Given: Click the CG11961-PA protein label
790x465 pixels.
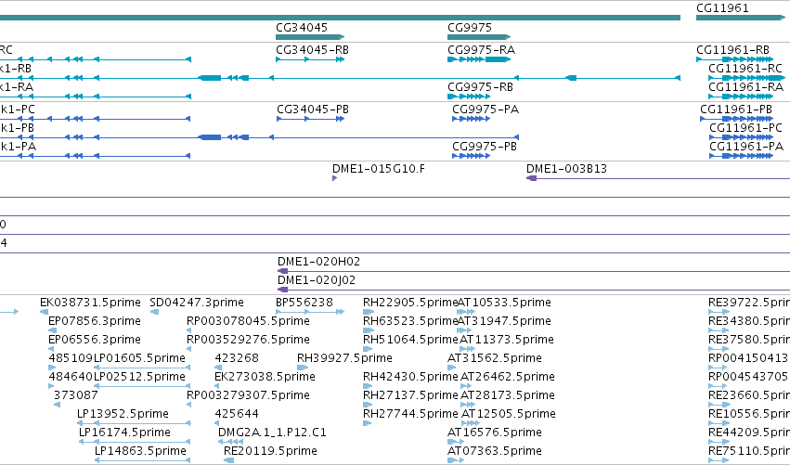Looking at the screenshot, I should pos(746,147).
